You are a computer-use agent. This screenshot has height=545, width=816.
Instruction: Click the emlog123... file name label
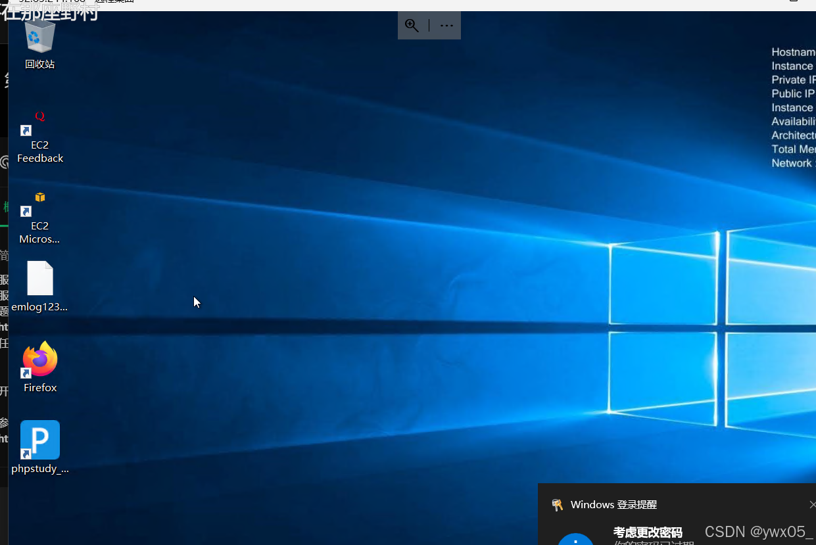(x=39, y=307)
